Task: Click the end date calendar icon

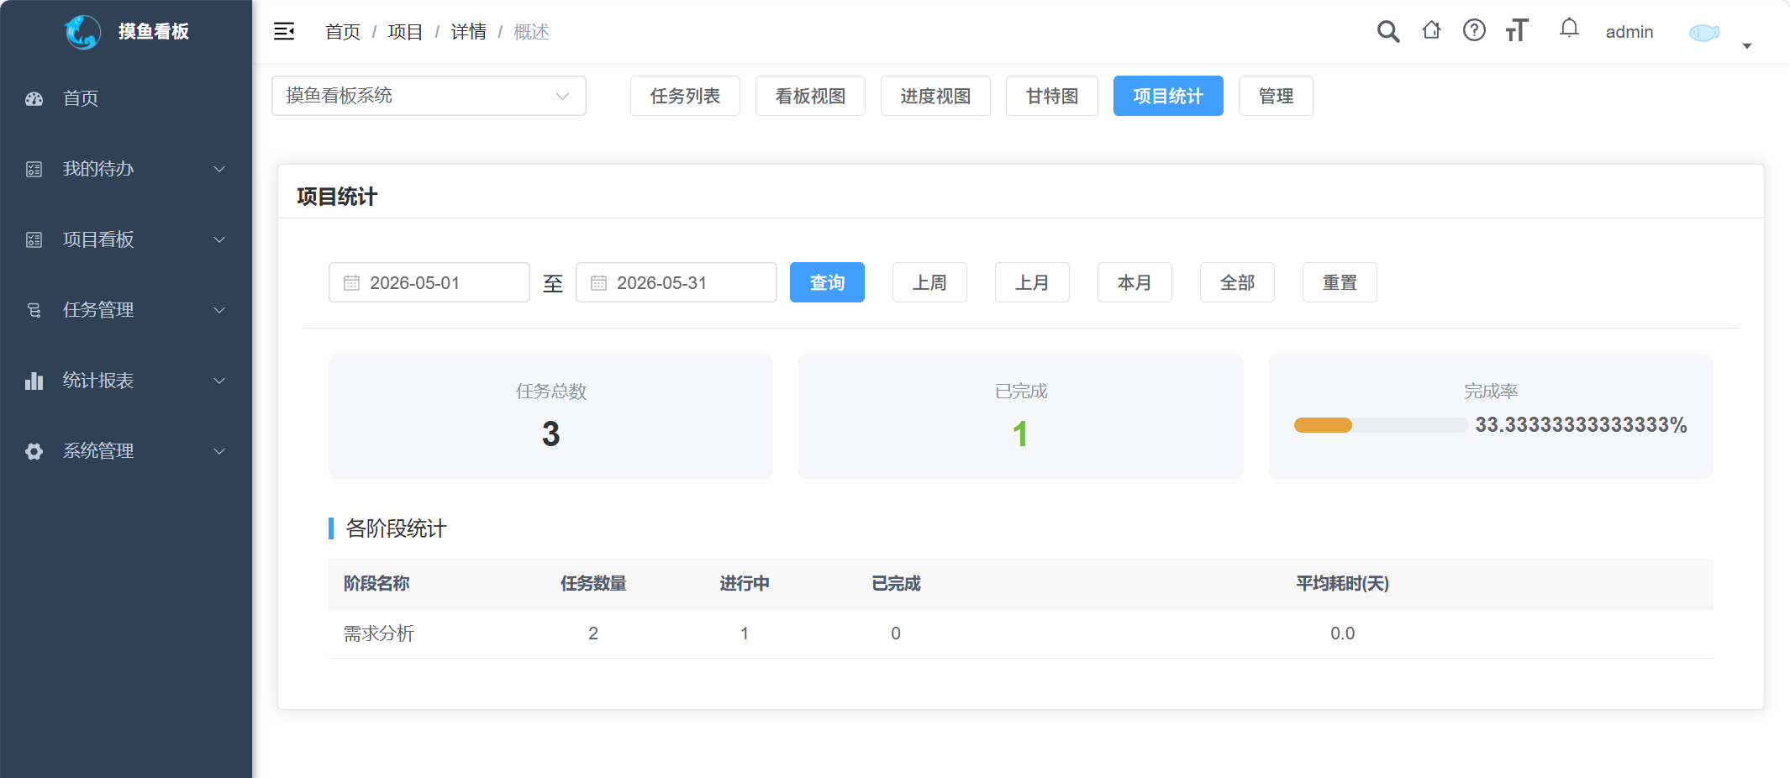Action: (x=598, y=283)
